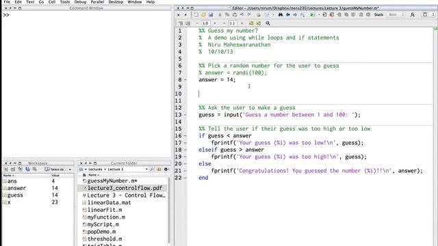Image resolution: width=438 pixels, height=246 pixels.
Task: Click the New file icon in Editor toolbar
Action: [196, 15]
